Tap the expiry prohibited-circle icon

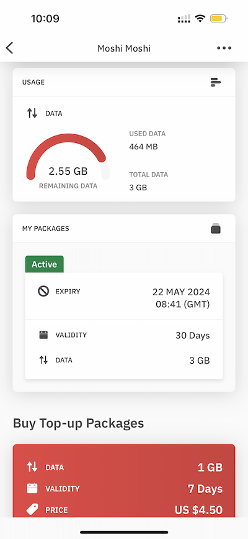(43, 292)
